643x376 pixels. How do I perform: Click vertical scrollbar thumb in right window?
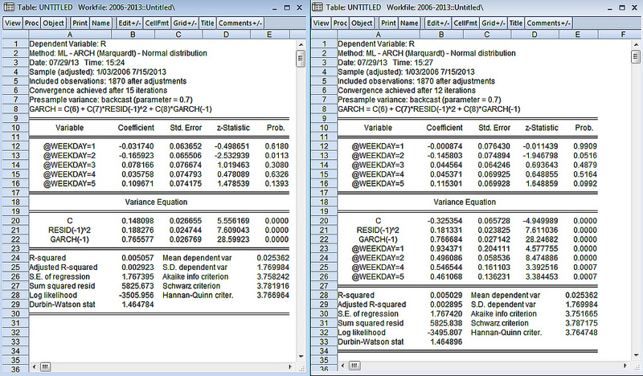[636, 56]
